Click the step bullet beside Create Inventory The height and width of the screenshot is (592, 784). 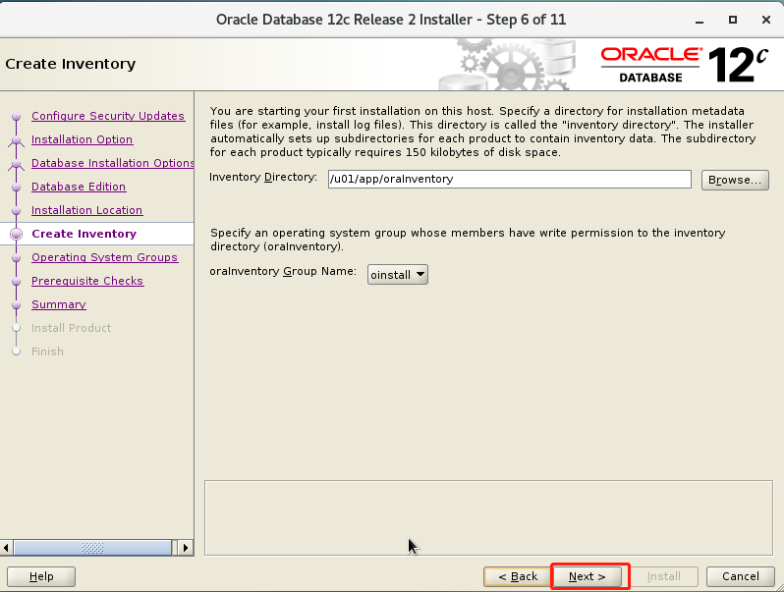(16, 234)
